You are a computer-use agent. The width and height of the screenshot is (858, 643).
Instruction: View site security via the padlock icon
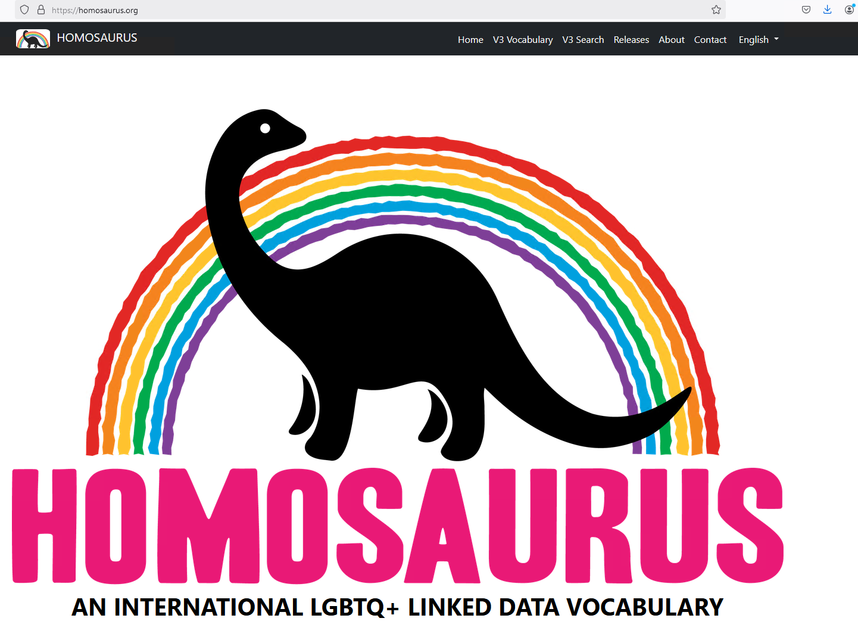tap(41, 10)
